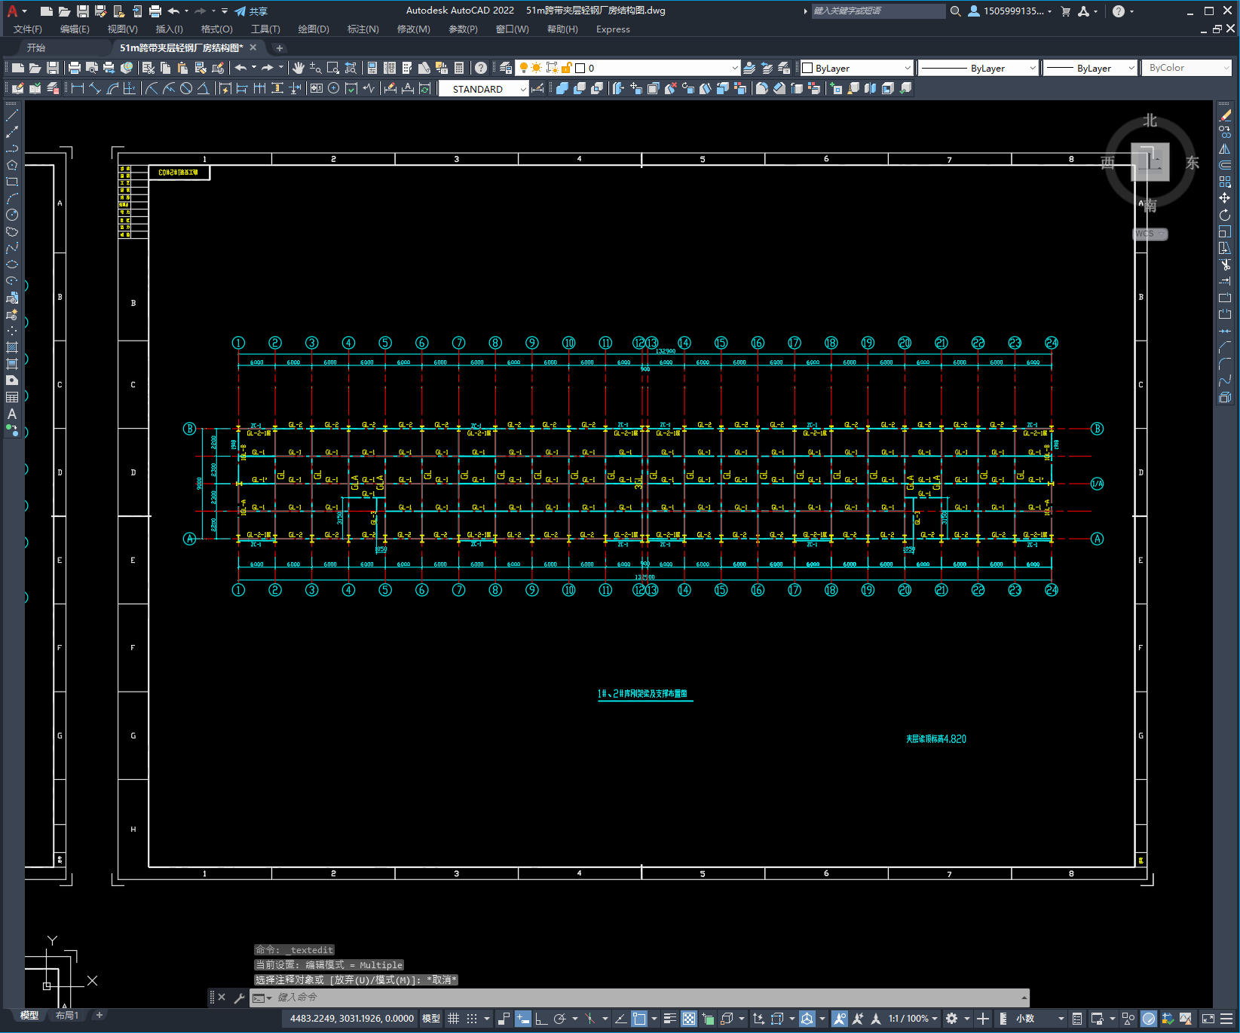The height and width of the screenshot is (1033, 1240).
Task: Select the Linear dimension tool
Action: click(x=77, y=88)
